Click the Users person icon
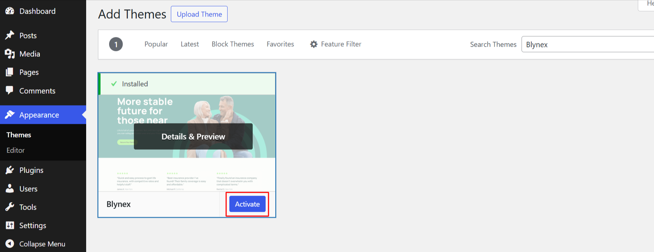Viewport: 654px width, 252px height. (10, 188)
